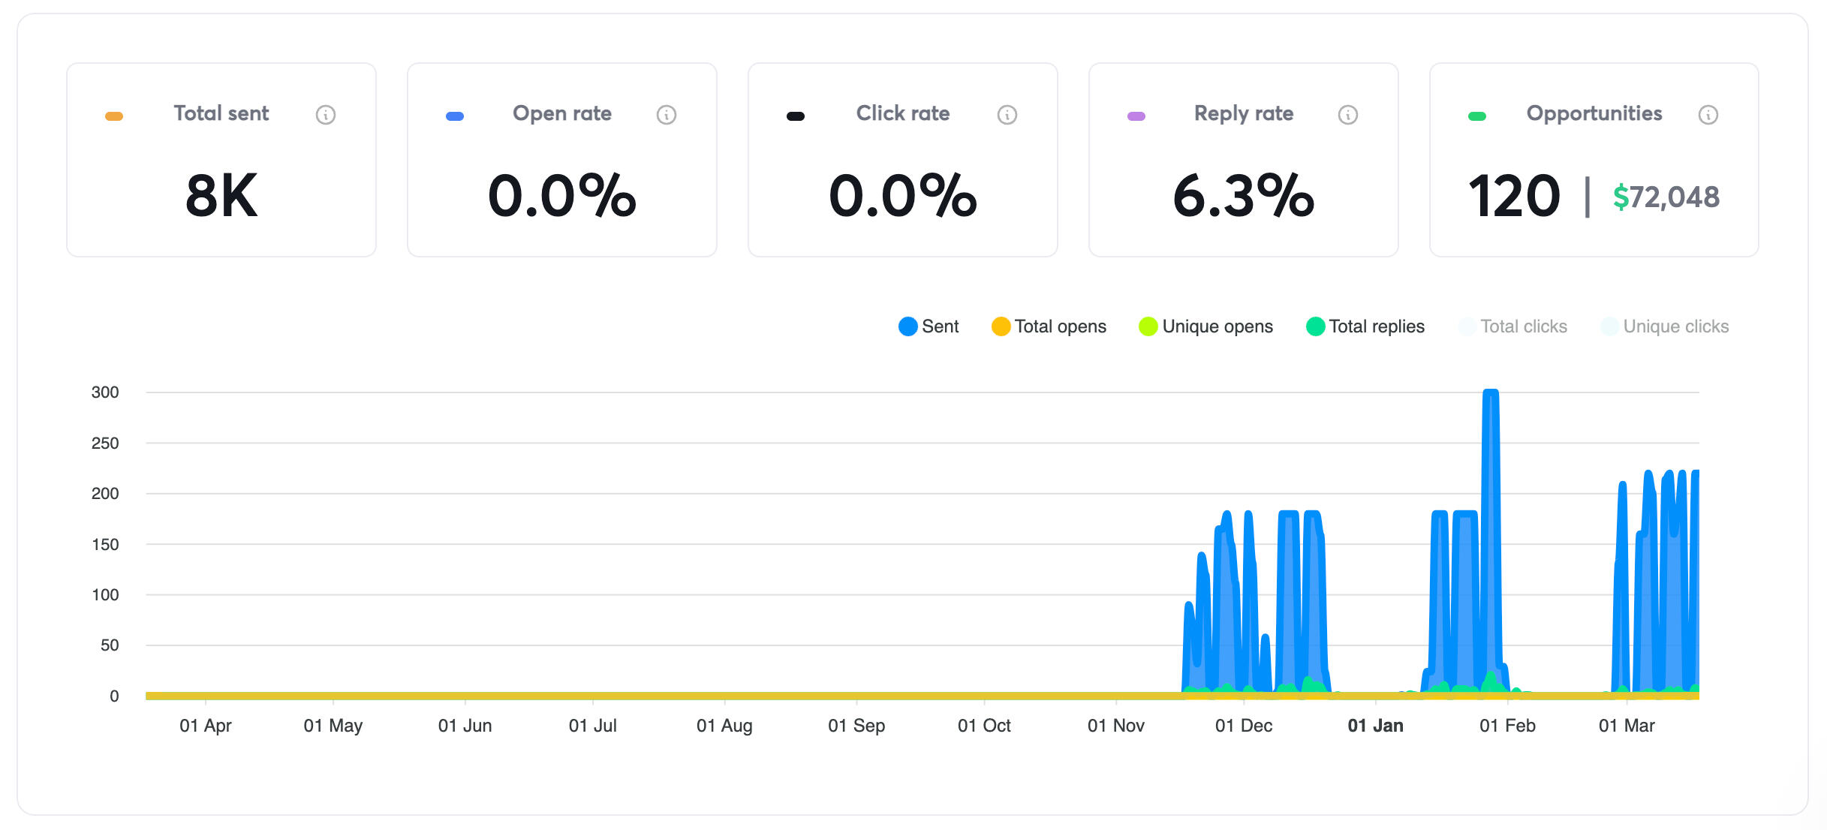Click the 8K total sent value
1827x830 pixels.
click(x=221, y=196)
